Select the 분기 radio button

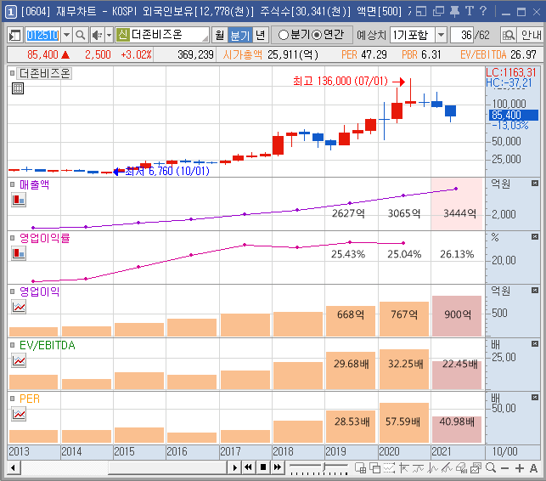(284, 35)
